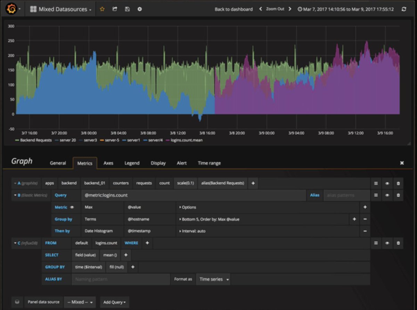Shift time range forward with right arrow
Screen dimensions: 417x310
290,9
